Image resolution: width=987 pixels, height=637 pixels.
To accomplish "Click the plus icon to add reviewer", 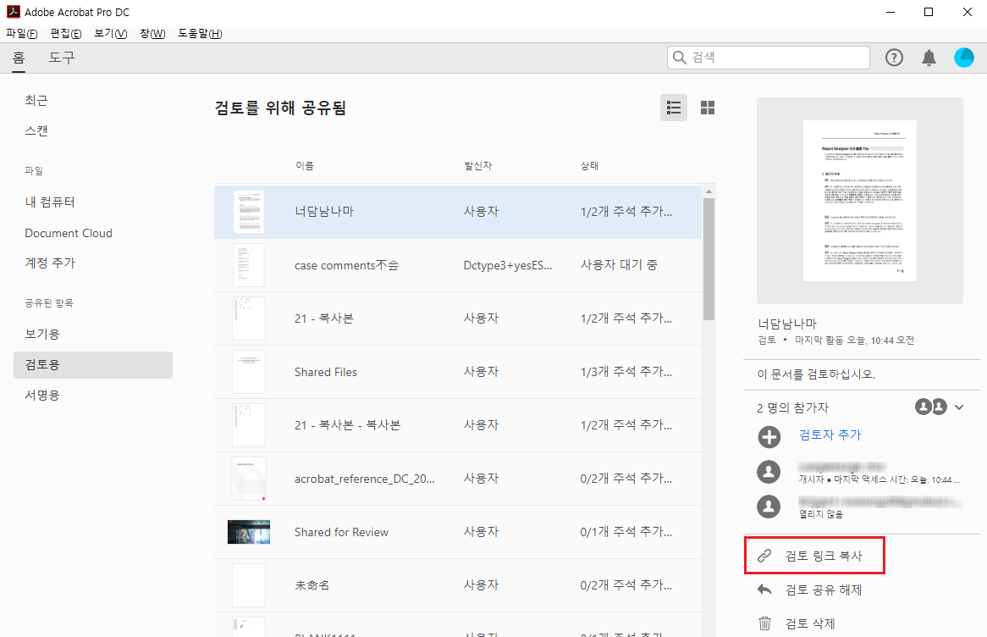I will (769, 436).
